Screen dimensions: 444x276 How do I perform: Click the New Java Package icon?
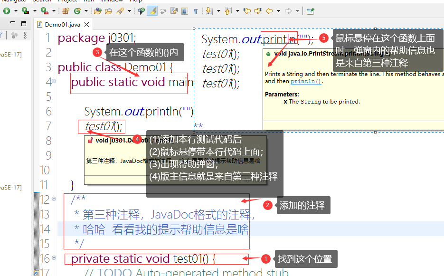click(66, 11)
